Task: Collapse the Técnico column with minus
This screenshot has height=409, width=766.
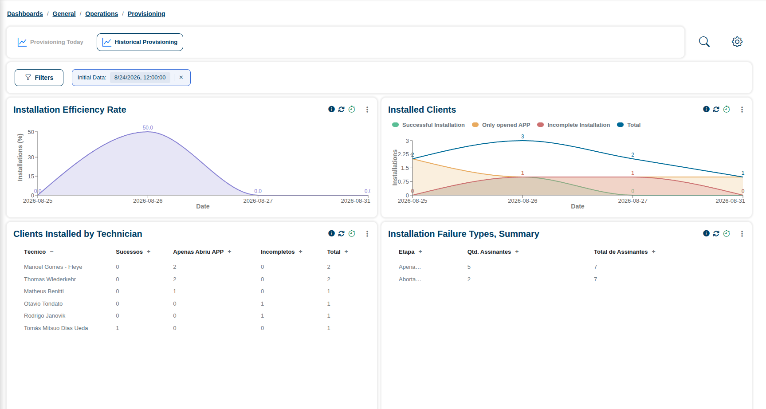Action: [x=52, y=252]
